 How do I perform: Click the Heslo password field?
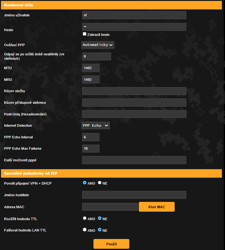[134, 27]
